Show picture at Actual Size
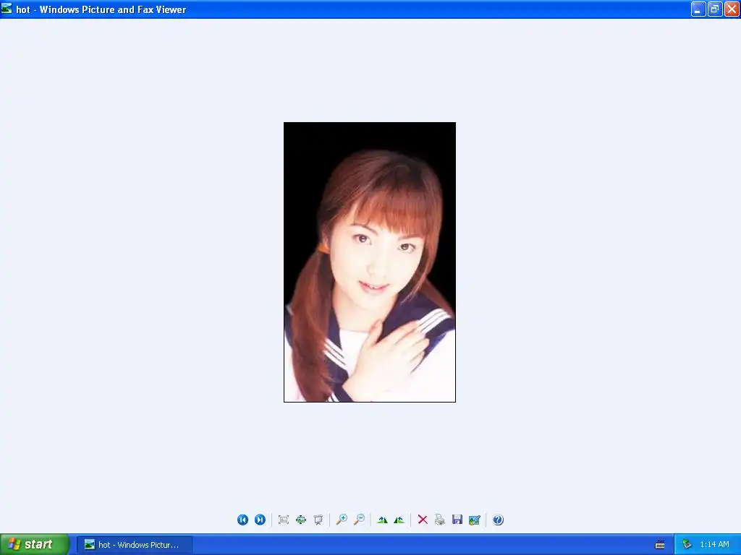Image resolution: width=741 pixels, height=555 pixels. [301, 520]
